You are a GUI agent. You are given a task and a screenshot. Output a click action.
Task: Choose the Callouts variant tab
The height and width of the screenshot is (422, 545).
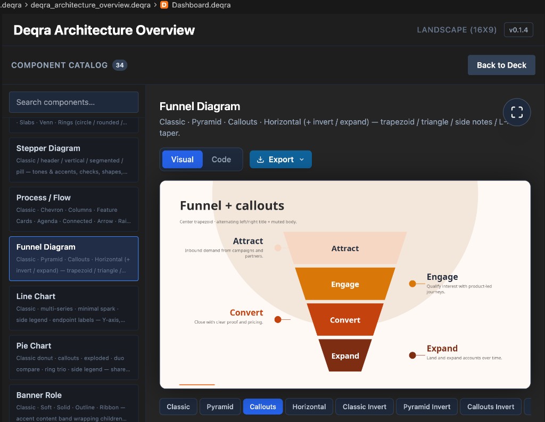click(263, 407)
